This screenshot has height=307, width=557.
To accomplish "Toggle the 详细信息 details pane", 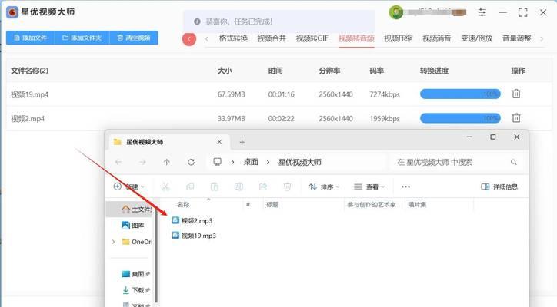I will [x=499, y=187].
